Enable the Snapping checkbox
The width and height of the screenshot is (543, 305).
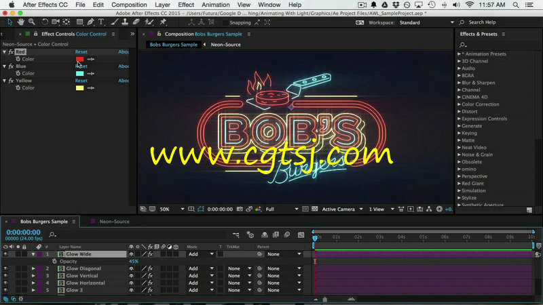[225, 22]
